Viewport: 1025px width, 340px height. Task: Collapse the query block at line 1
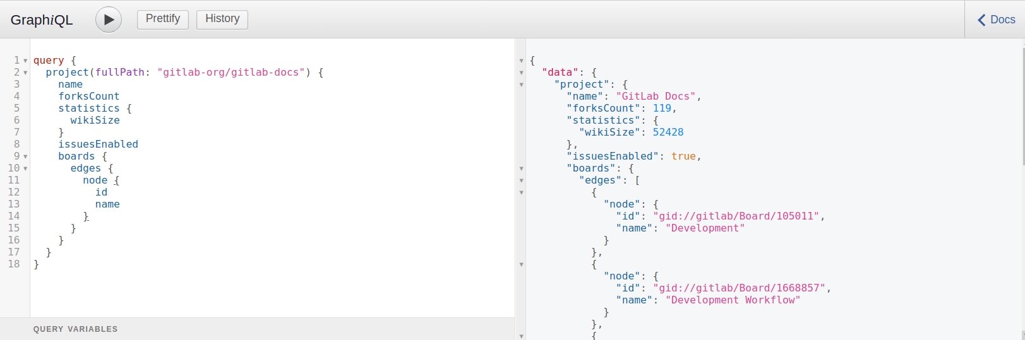pos(25,61)
